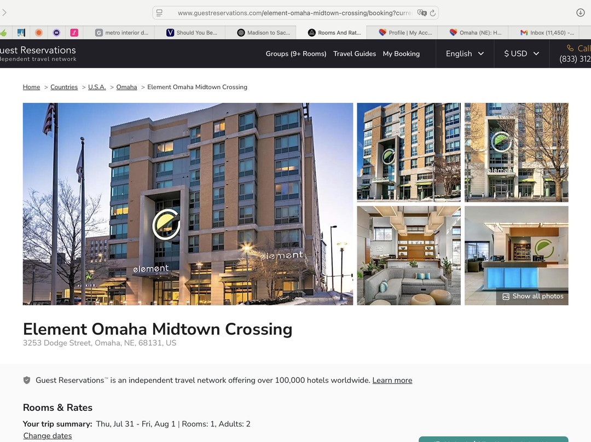
Task: Switch to the Madison to Sac tab
Action: (264, 33)
